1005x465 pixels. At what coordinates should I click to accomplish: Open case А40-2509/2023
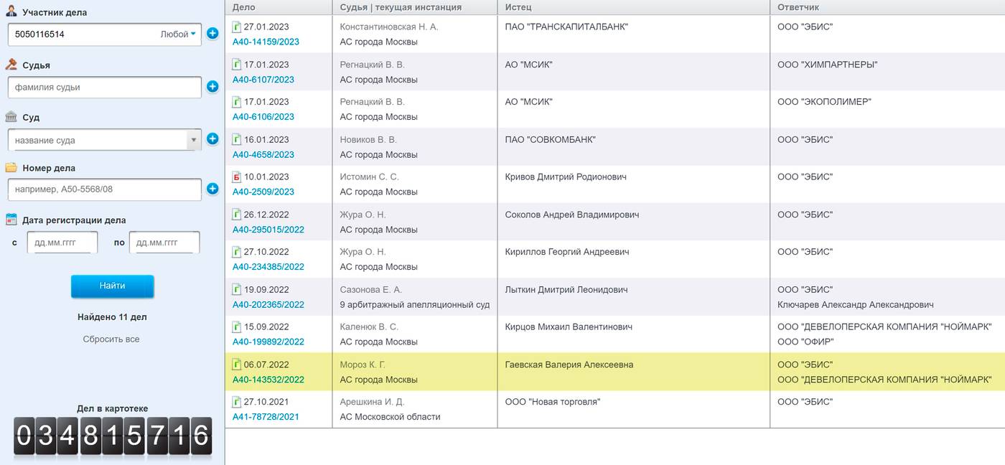263,192
